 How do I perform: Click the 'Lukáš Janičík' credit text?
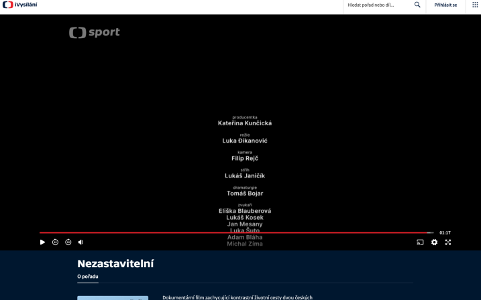click(x=245, y=175)
